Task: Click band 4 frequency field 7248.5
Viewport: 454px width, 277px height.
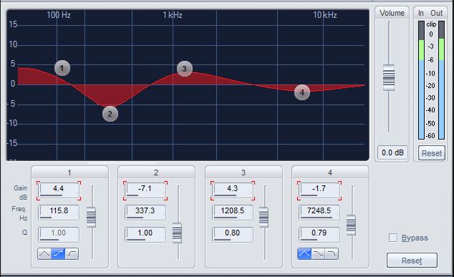Action: click(319, 212)
